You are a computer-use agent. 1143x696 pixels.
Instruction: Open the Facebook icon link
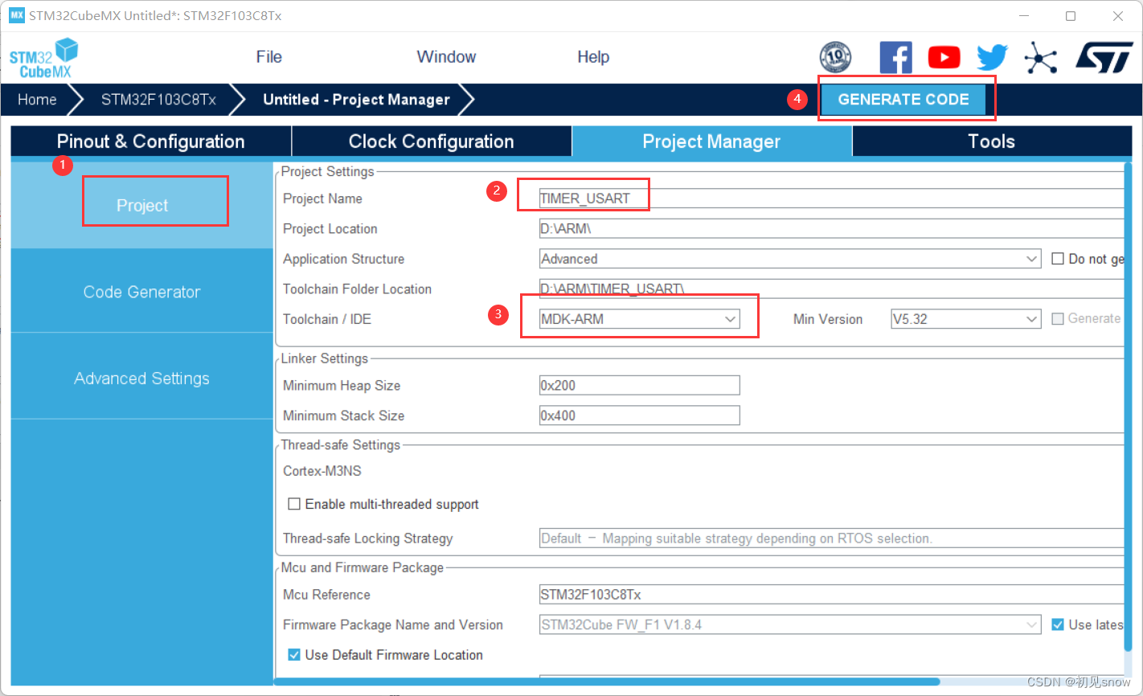[x=895, y=57]
